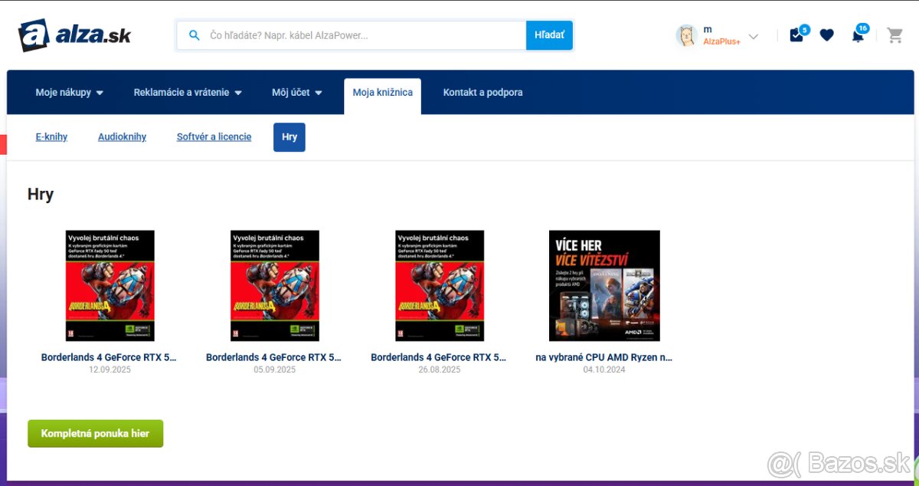The image size is (919, 486).
Task: Open the favorites heart icon
Action: pos(827,35)
